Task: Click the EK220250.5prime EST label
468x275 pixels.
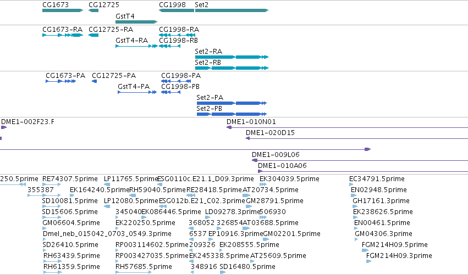Action: [x=145, y=223]
